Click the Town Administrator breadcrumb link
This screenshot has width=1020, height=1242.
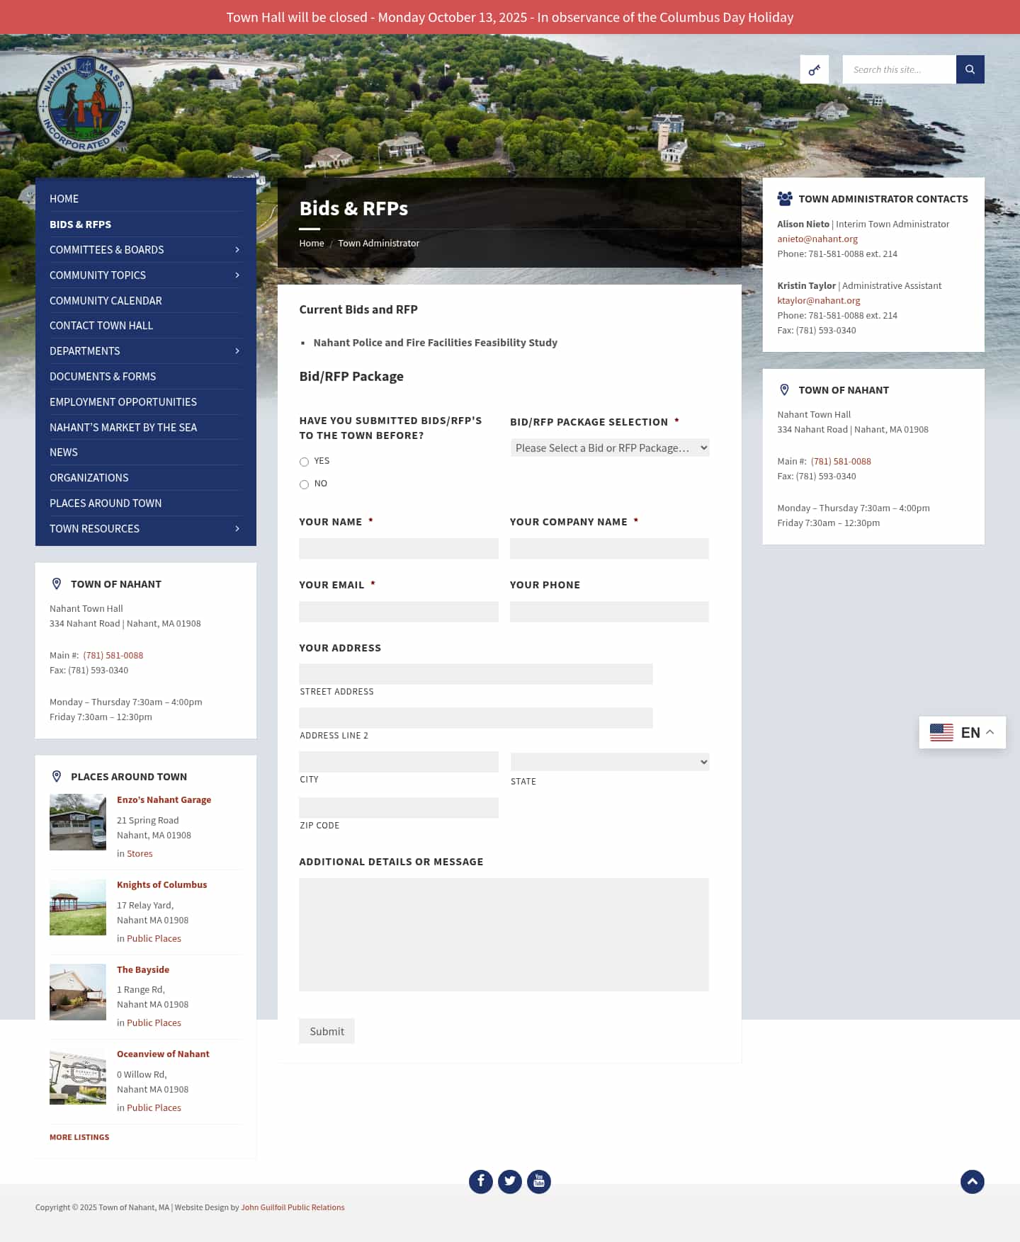click(379, 243)
